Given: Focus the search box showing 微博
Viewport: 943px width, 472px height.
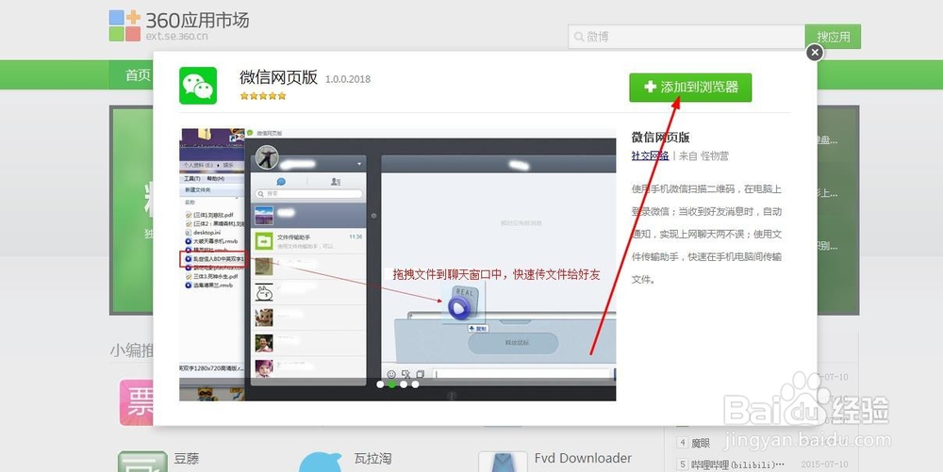Looking at the screenshot, I should (x=687, y=37).
